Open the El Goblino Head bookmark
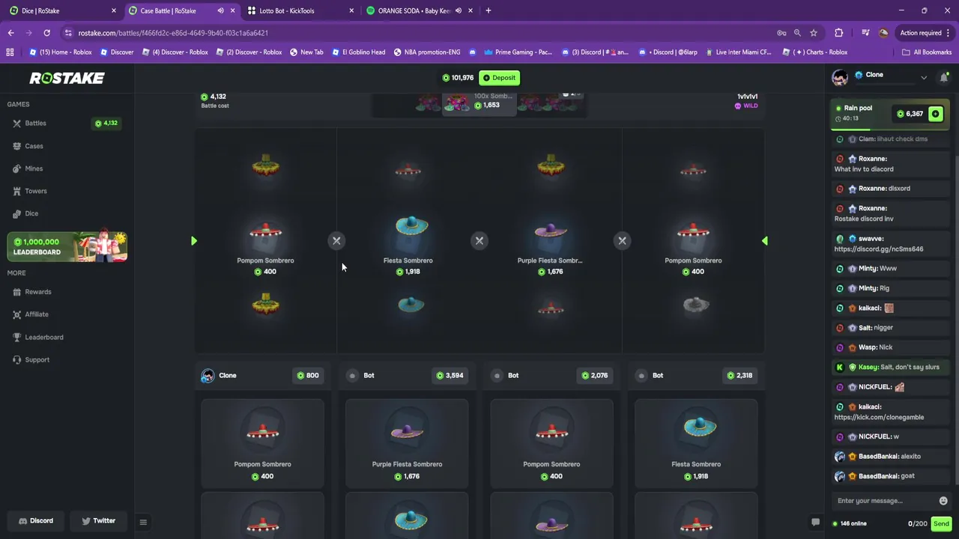959x539 pixels. click(358, 52)
